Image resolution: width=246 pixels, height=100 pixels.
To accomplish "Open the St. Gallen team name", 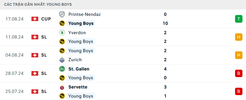I will click(x=79, y=69).
